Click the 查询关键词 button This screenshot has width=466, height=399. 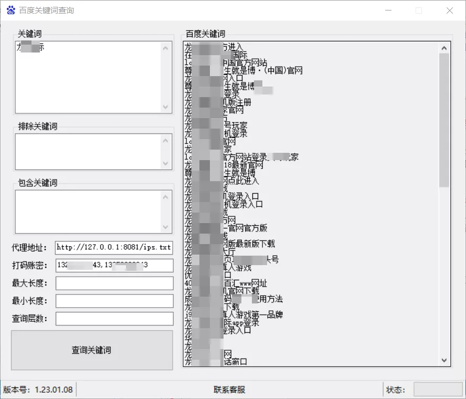[x=92, y=350]
